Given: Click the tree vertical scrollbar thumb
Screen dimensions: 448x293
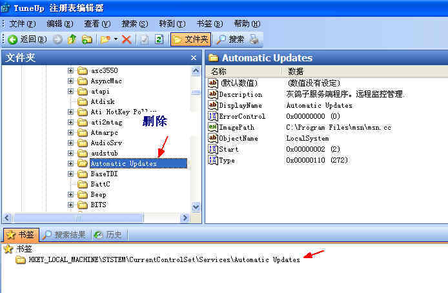Looking at the screenshot, I should point(196,92).
